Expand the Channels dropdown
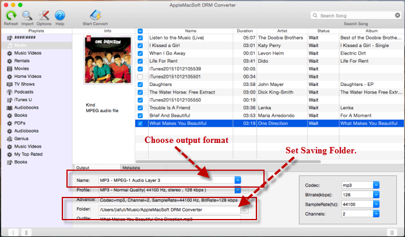 [x=376, y=214]
